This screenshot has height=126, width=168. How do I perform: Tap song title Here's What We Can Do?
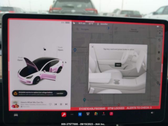(32, 102)
